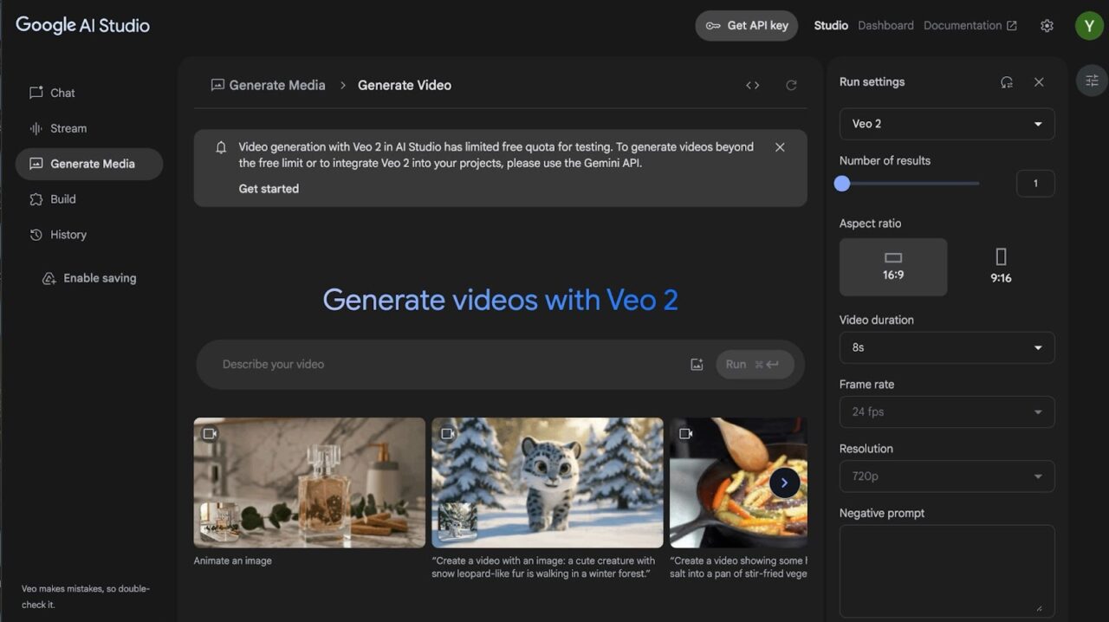
Task: Click the refresh icon beside the code icon
Action: pyautogui.click(x=791, y=85)
